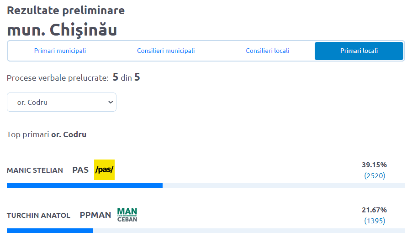
Task: Switch to Primari municipali tab
Action: (x=60, y=51)
